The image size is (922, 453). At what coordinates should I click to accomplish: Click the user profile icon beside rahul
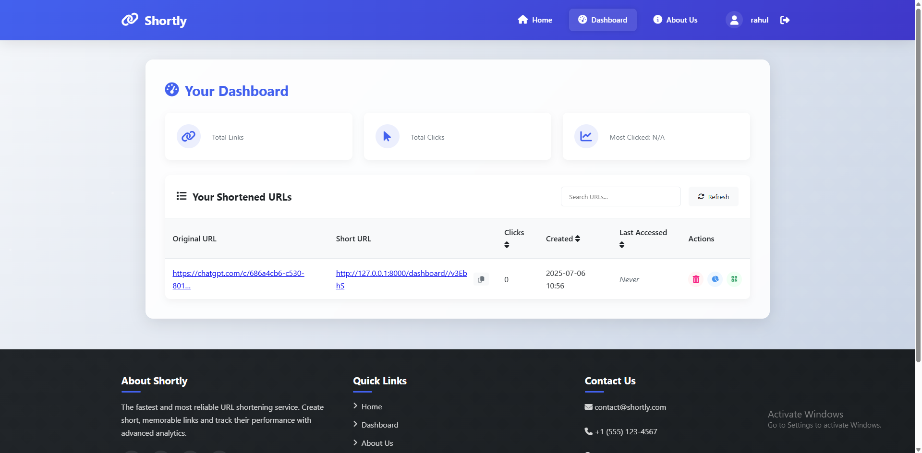pyautogui.click(x=734, y=20)
